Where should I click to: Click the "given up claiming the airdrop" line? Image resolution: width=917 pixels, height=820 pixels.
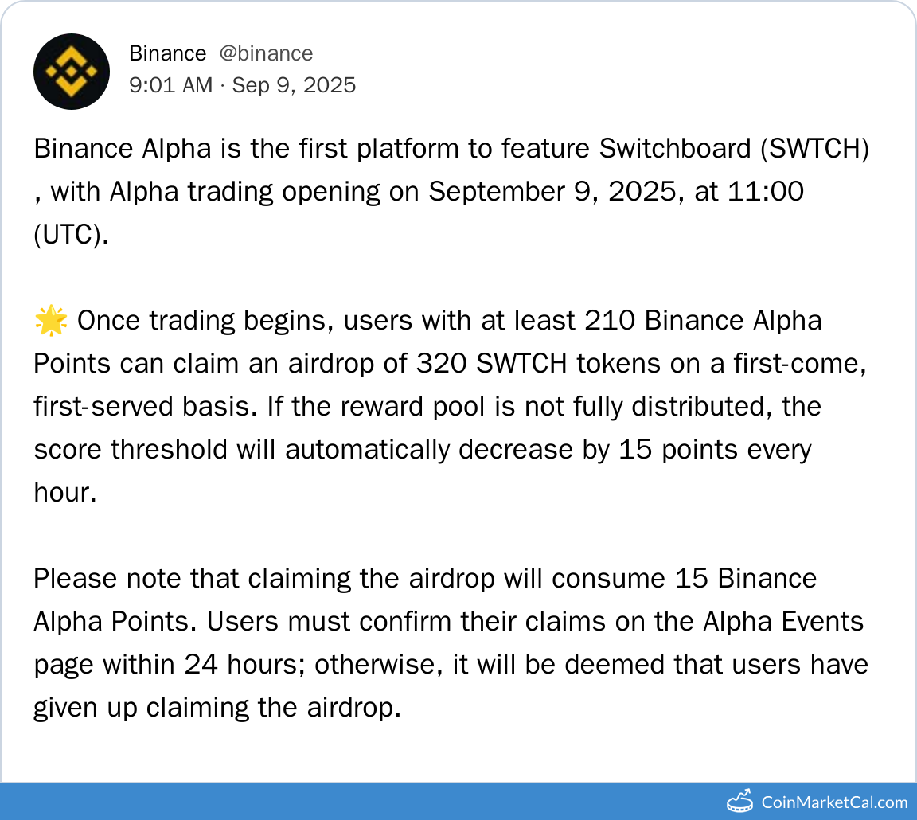pyautogui.click(x=217, y=708)
